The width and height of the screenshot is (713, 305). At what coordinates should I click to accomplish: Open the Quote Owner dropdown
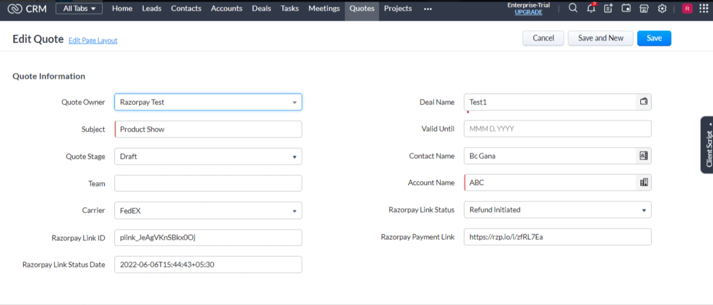(x=208, y=102)
